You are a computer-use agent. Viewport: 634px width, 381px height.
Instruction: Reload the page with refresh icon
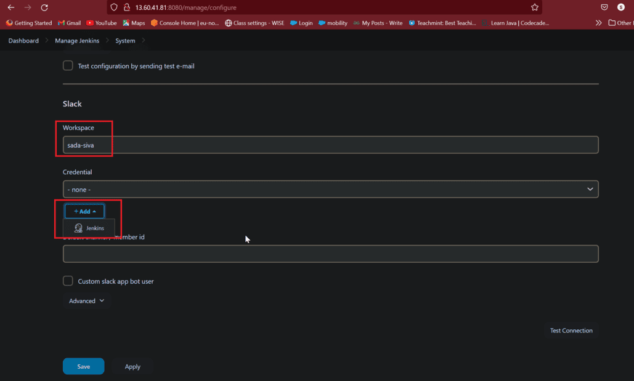point(44,7)
